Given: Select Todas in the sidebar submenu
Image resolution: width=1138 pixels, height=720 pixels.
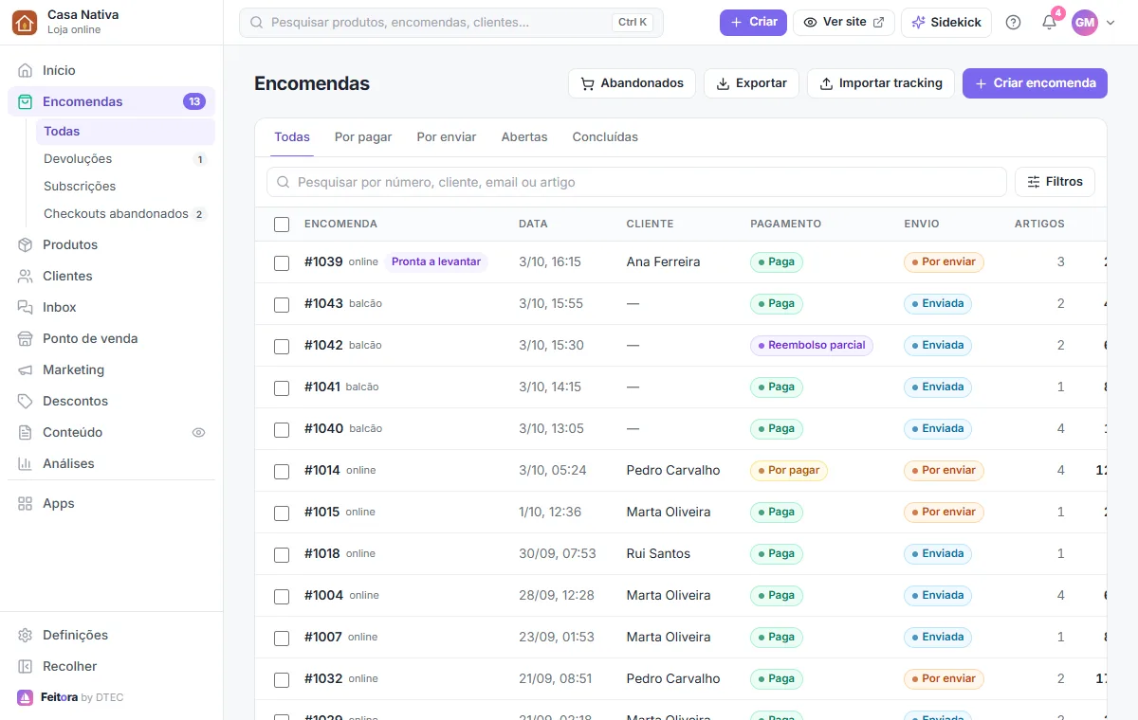Looking at the screenshot, I should 125,132.
